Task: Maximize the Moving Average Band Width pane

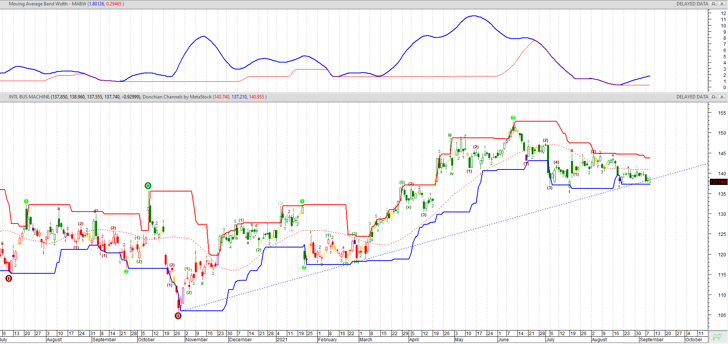Action: pos(714,4)
